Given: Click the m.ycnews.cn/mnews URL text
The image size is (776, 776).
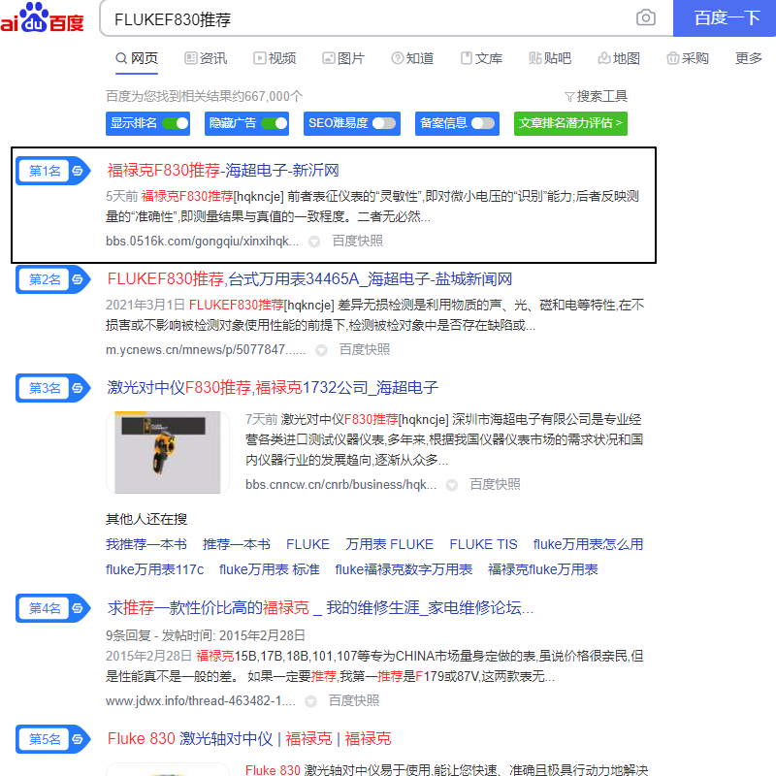Looking at the screenshot, I should 206,350.
